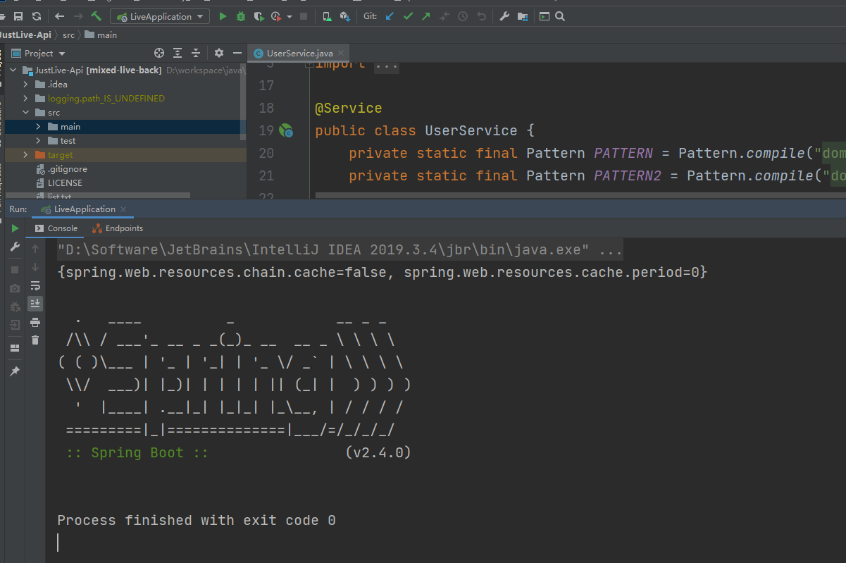Image resolution: width=846 pixels, height=563 pixels.
Task: Print console output with printer icon
Action: coord(35,322)
